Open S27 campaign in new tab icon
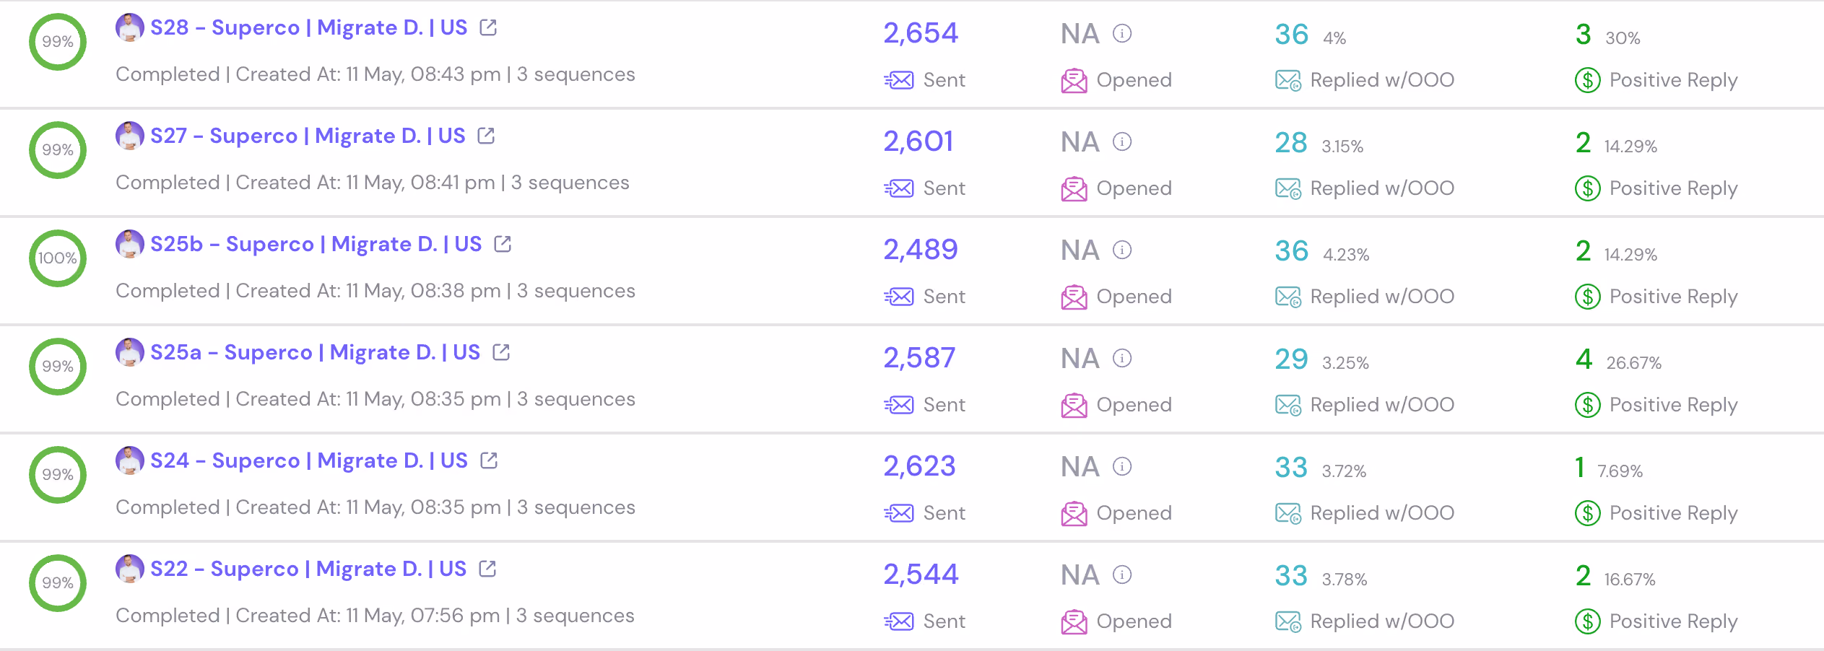 coord(487,136)
